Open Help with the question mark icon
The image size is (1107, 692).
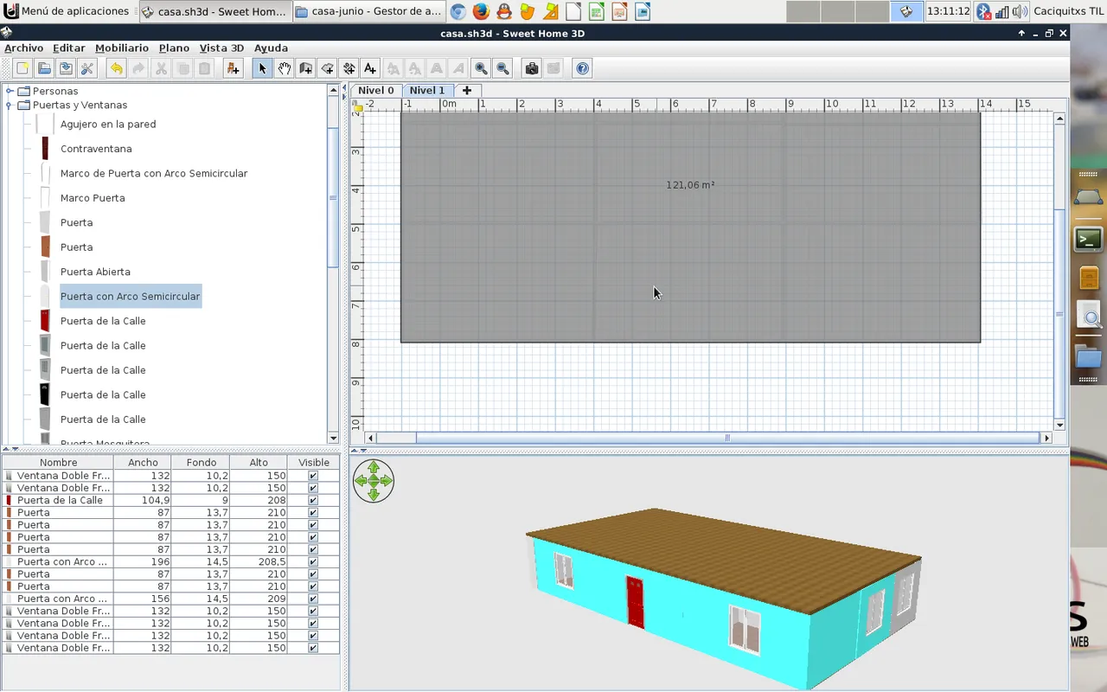(x=583, y=68)
